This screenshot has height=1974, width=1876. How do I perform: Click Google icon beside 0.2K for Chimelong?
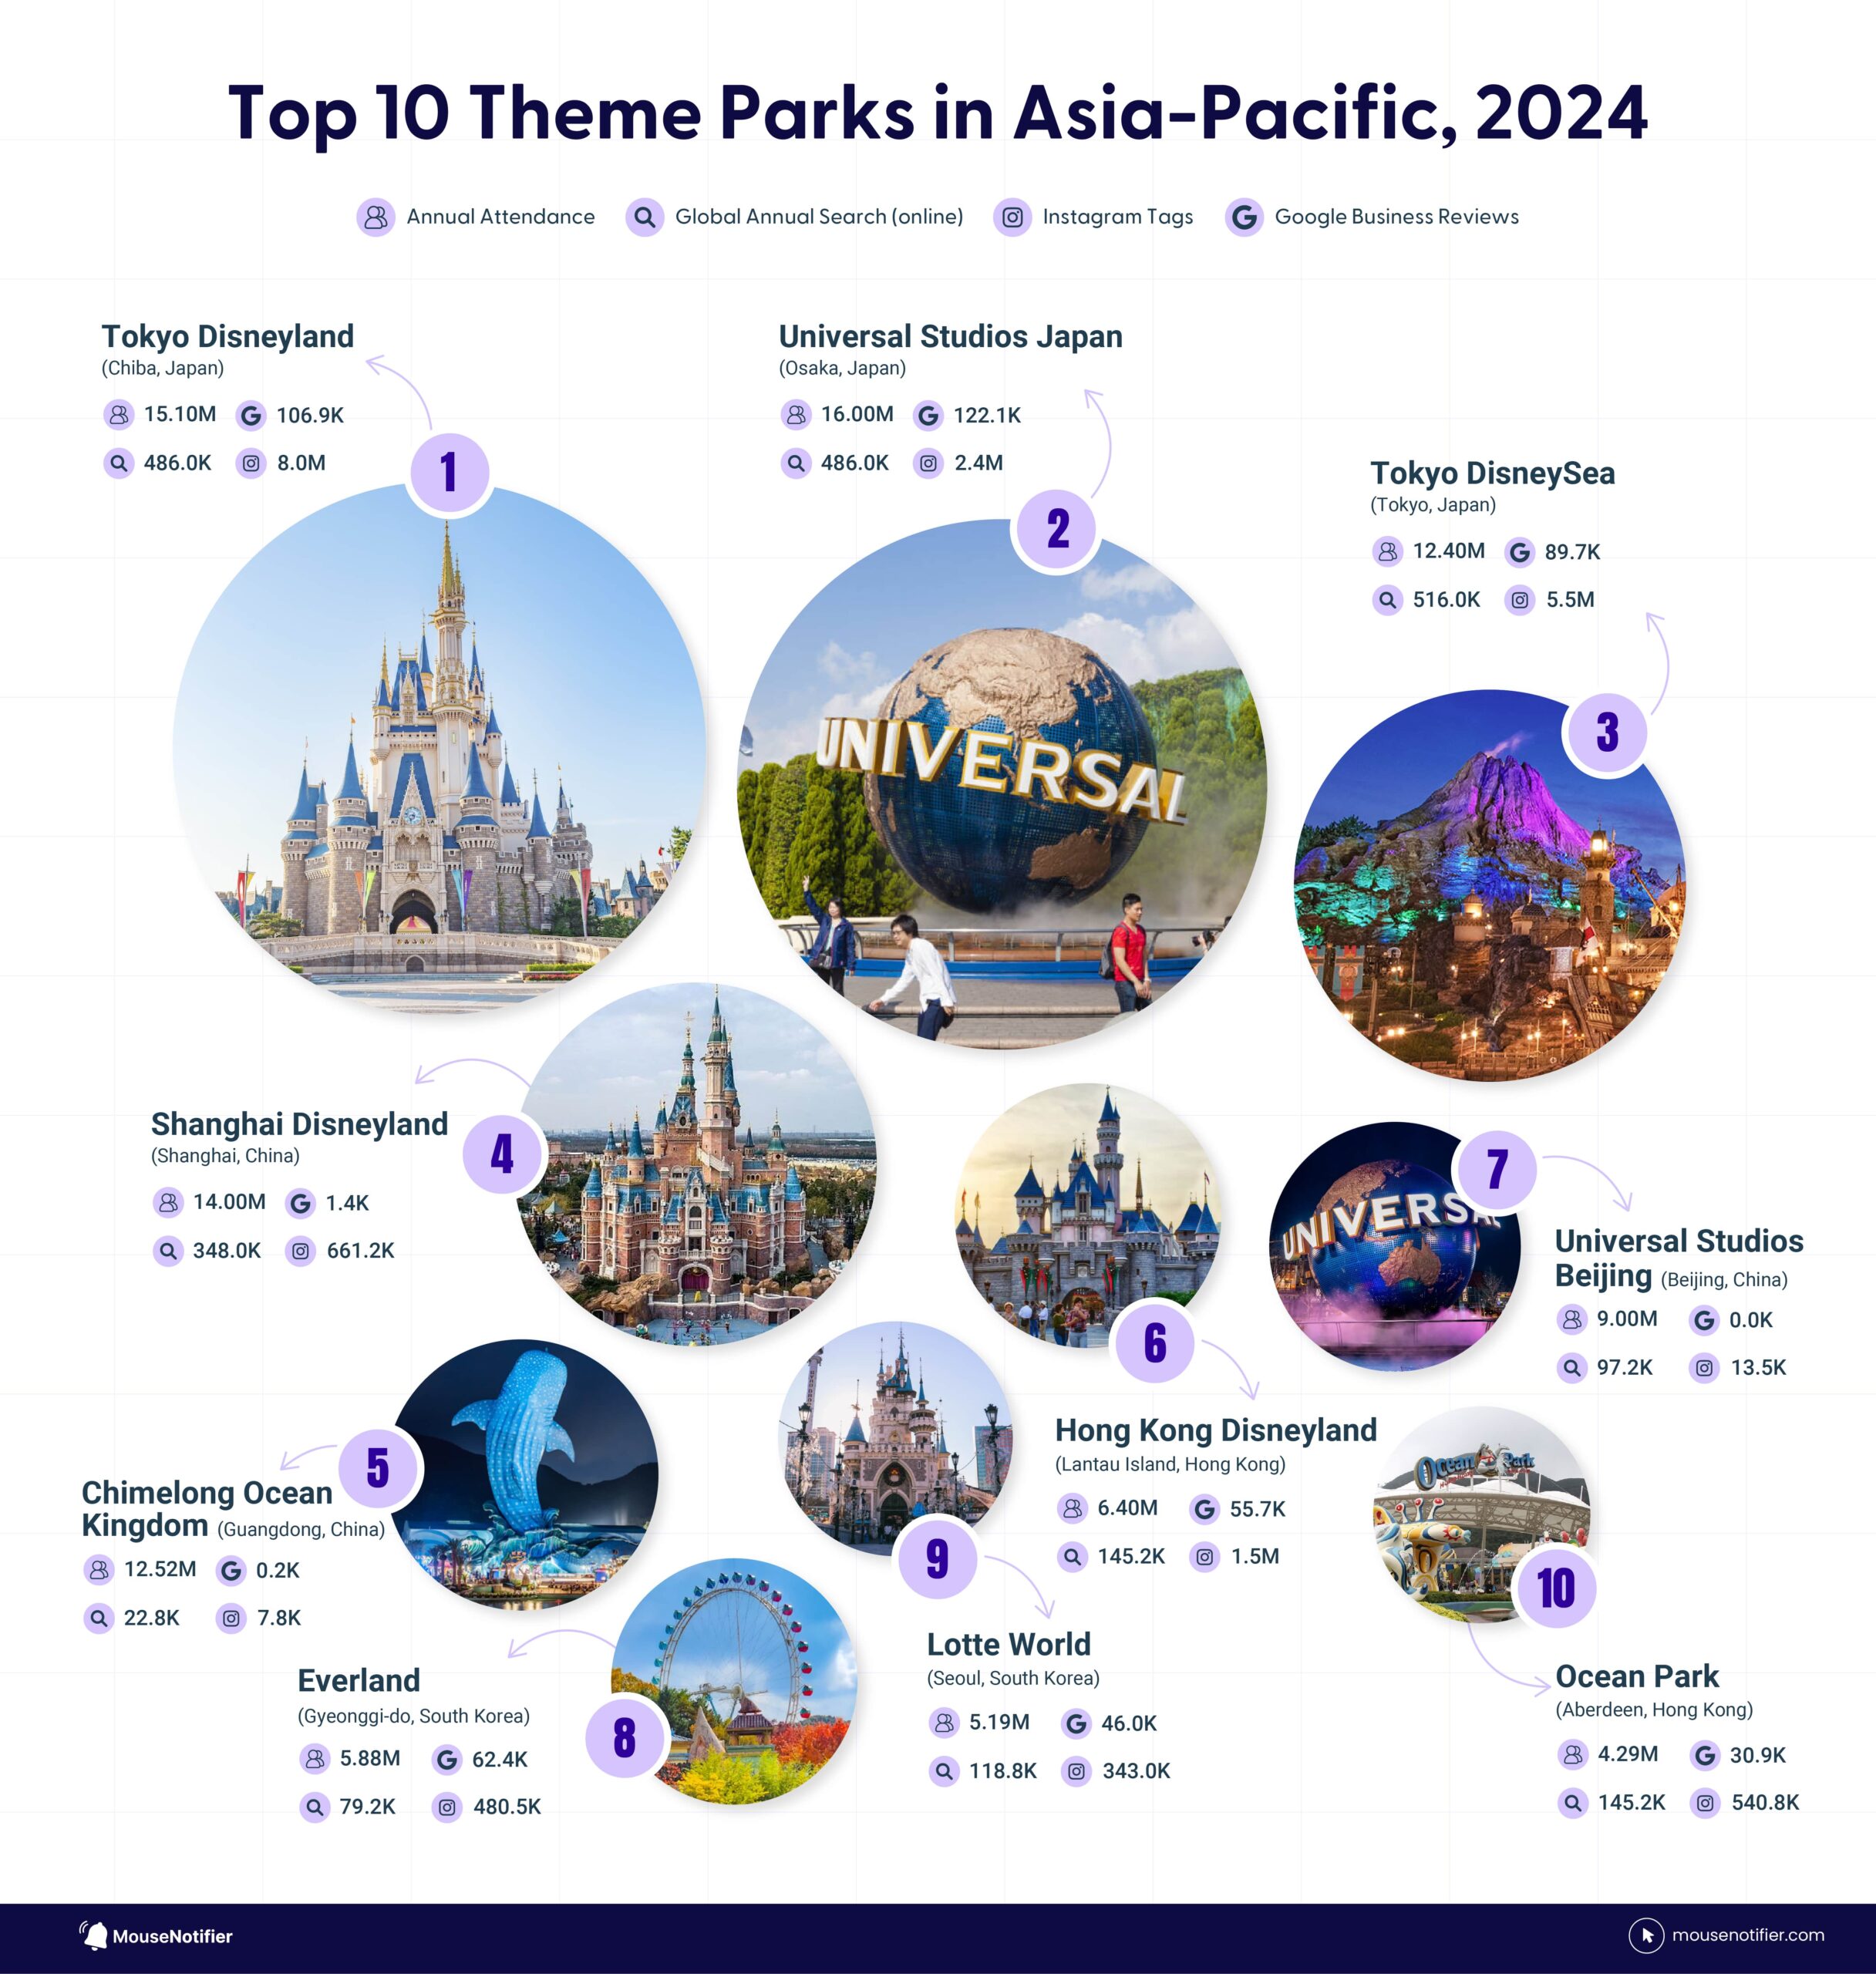point(231,1570)
